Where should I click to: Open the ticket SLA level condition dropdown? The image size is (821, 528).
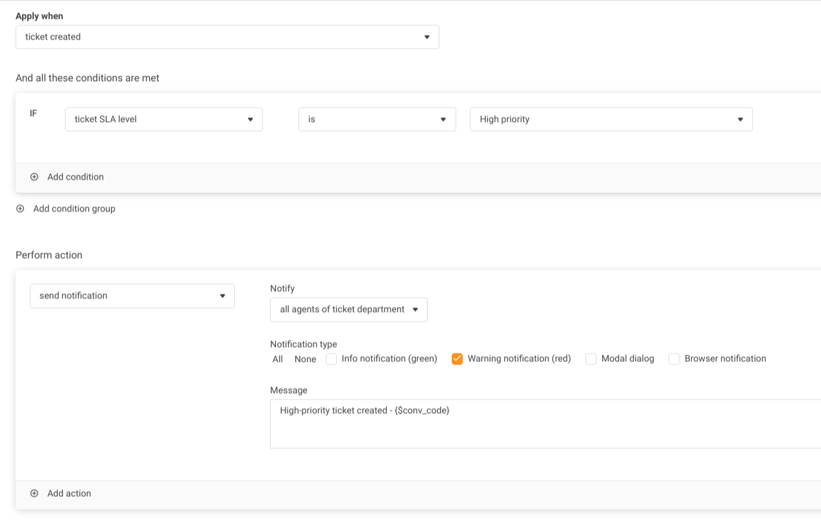(x=163, y=119)
